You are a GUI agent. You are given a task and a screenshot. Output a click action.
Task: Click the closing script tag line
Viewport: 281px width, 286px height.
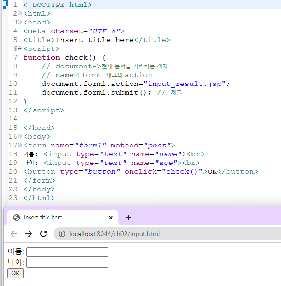[x=44, y=110]
